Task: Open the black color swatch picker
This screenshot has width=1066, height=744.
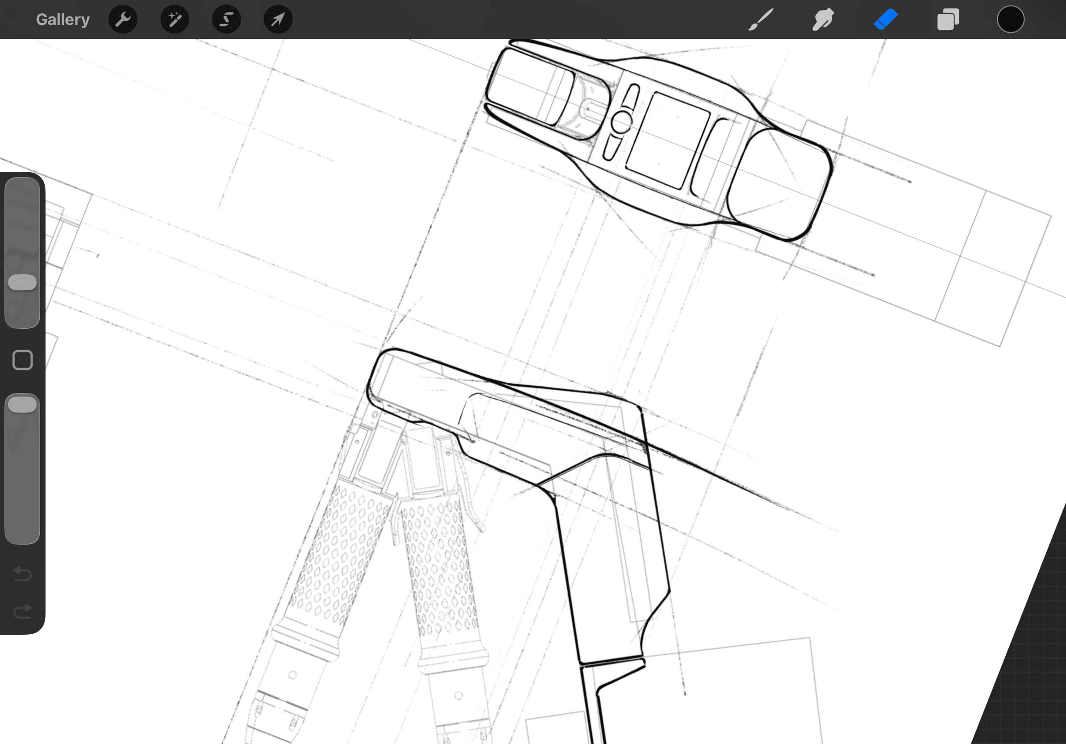Action: pyautogui.click(x=1010, y=20)
